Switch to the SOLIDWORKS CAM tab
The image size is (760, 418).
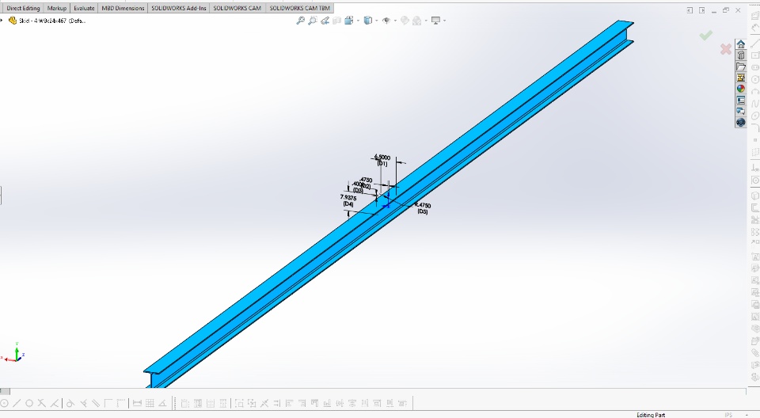coord(237,8)
